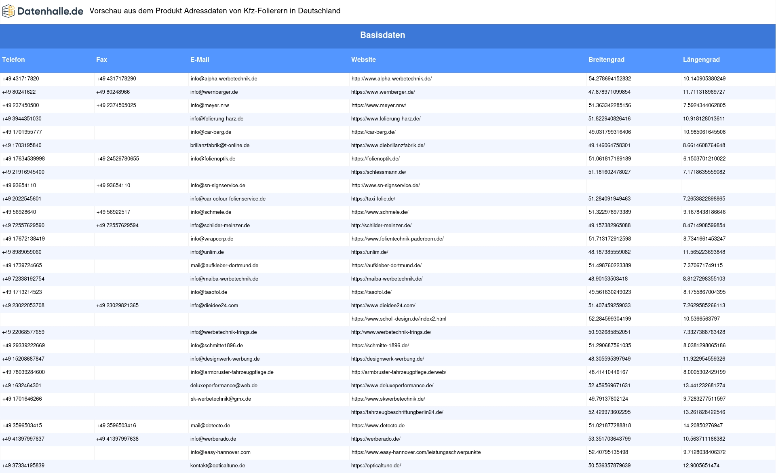Select fax number +49 41397997638

(x=118, y=439)
